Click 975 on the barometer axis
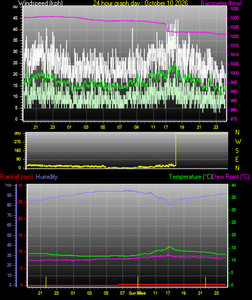This screenshot has height=300, width=252. pyautogui.click(x=234, y=119)
